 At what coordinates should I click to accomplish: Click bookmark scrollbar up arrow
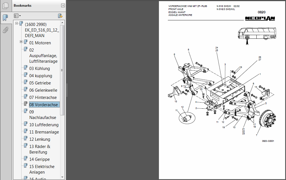62,23
